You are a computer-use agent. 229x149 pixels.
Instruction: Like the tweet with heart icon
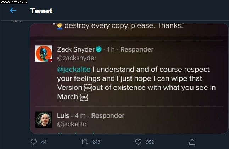pyautogui.click(x=139, y=142)
